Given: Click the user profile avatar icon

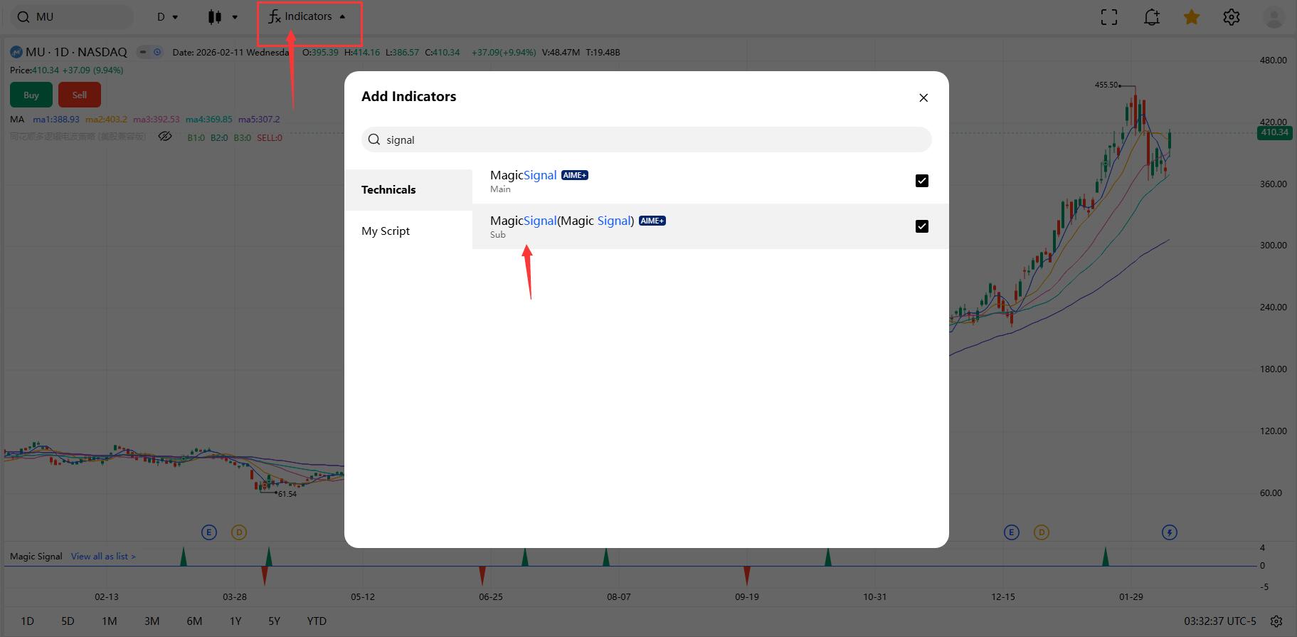Looking at the screenshot, I should coord(1274,17).
